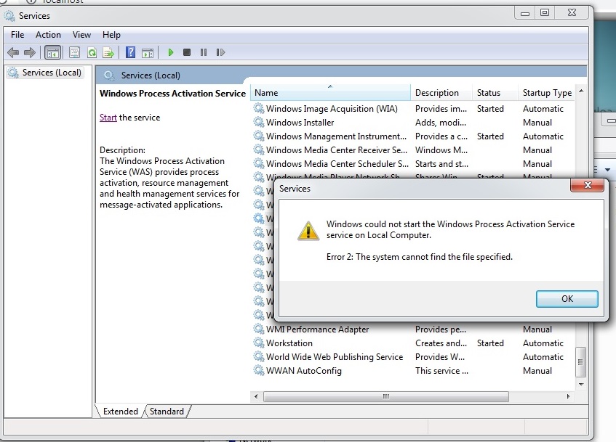Click gear icon beside Windows Installer
The height and width of the screenshot is (442, 616).
pyautogui.click(x=258, y=123)
